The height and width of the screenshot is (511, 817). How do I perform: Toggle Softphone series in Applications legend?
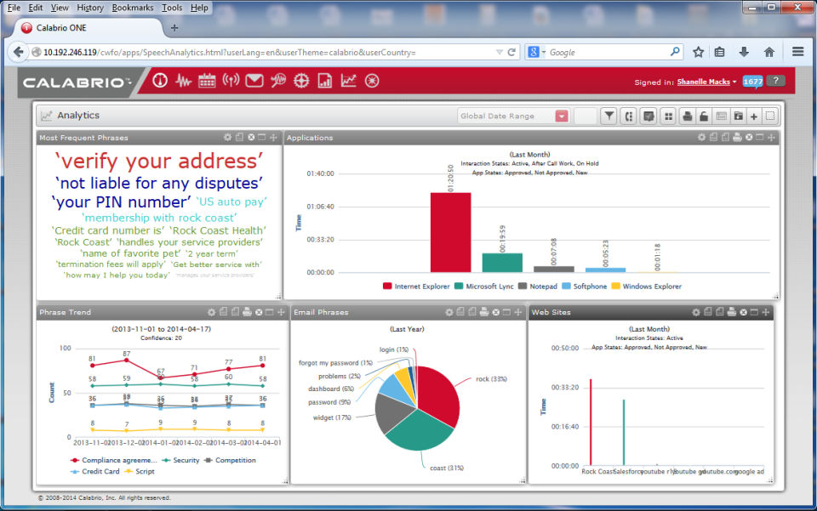point(584,287)
